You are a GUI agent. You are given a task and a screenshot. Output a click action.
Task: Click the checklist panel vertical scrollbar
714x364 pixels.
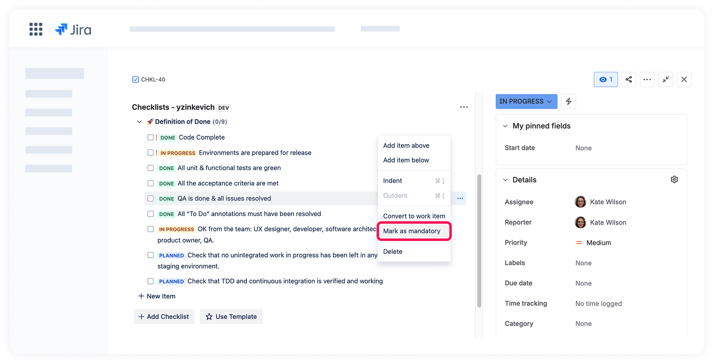479,239
